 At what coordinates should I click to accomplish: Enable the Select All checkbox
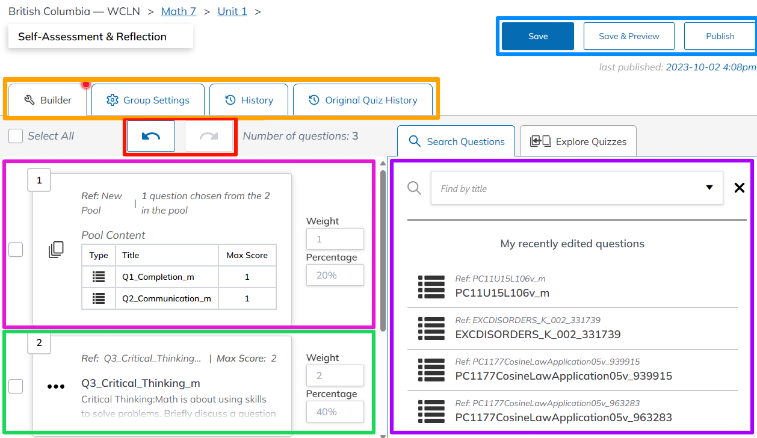pos(16,136)
